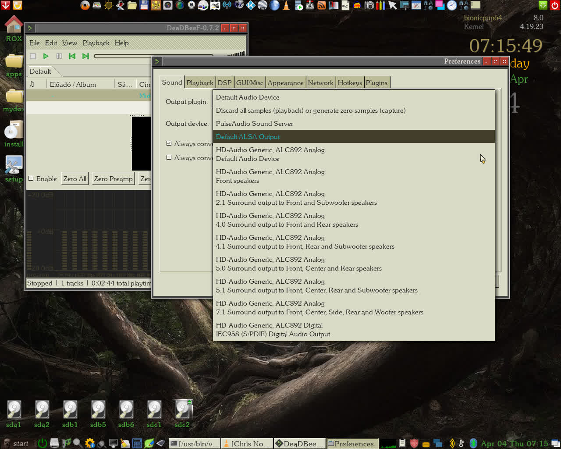The width and height of the screenshot is (561, 449).
Task: Choose 7.1 Surround output option
Action: click(x=354, y=308)
